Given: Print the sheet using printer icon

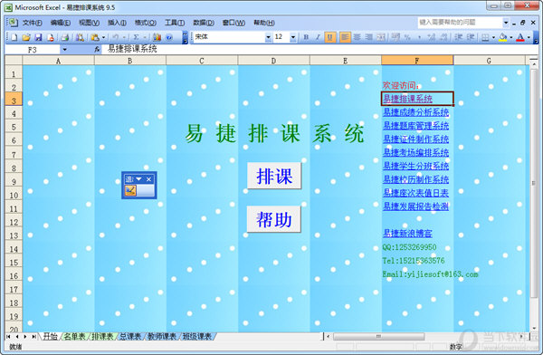Looking at the screenshot, I should pyautogui.click(x=65, y=37).
